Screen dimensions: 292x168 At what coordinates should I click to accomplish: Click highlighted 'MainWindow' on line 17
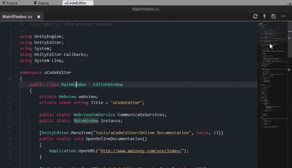pyautogui.click(x=86, y=121)
